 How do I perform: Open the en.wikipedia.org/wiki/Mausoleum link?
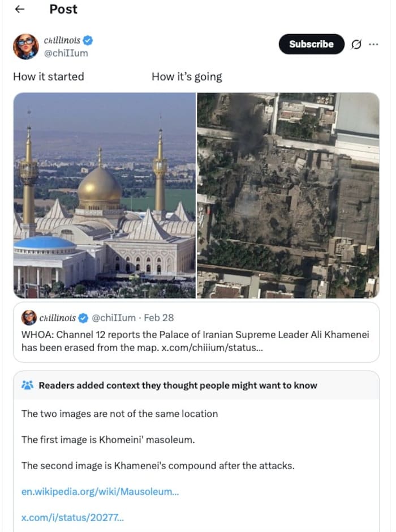(x=99, y=491)
